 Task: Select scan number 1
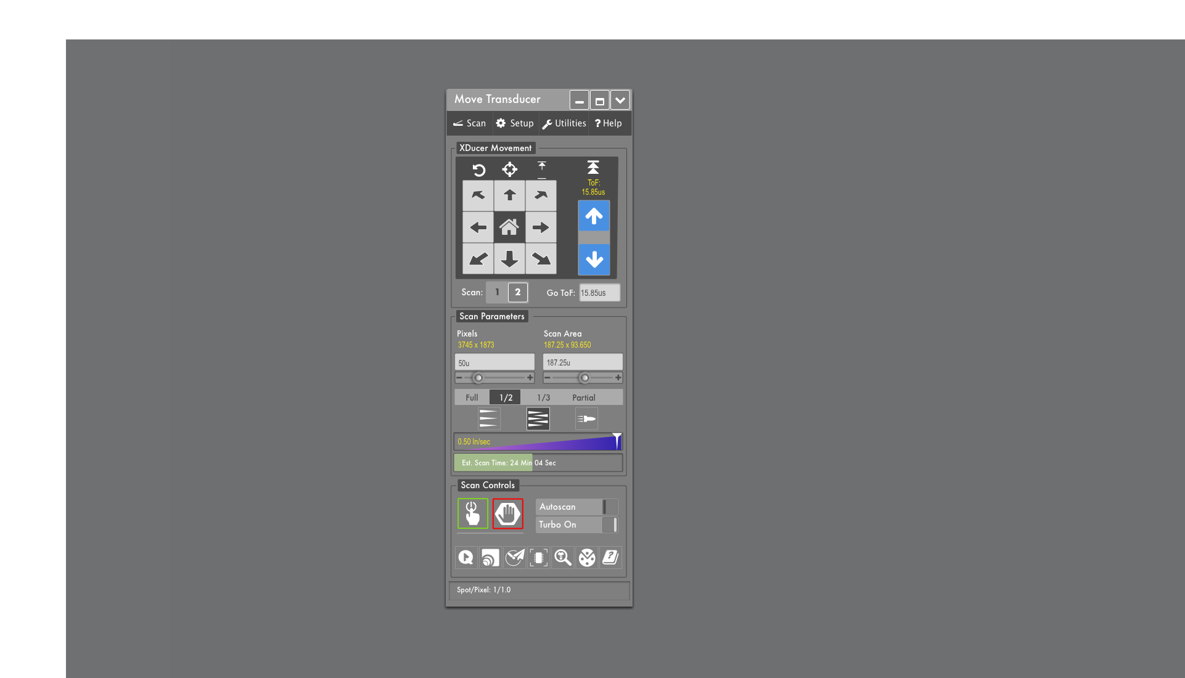[497, 292]
